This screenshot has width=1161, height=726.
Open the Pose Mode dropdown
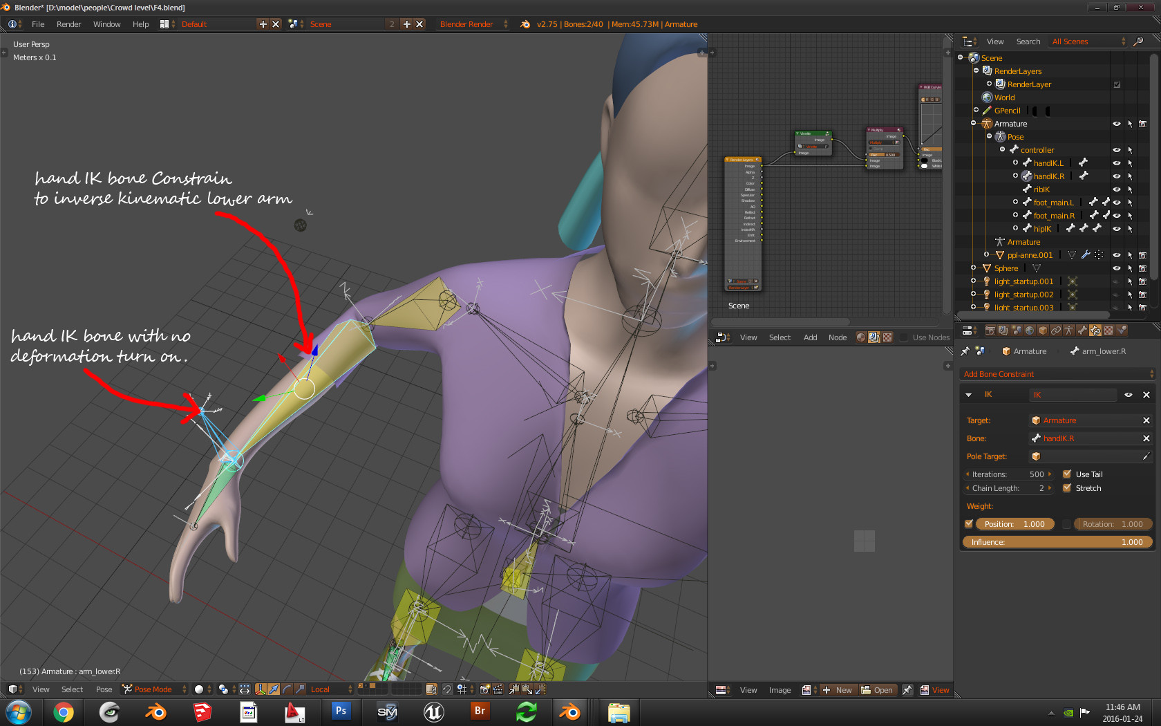point(153,689)
